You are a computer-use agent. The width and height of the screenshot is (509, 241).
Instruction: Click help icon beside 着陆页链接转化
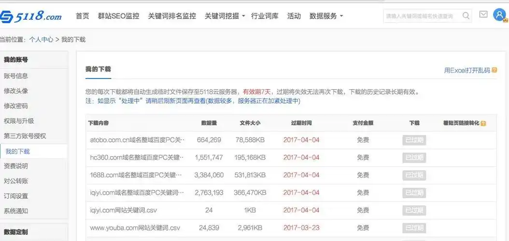point(483,123)
